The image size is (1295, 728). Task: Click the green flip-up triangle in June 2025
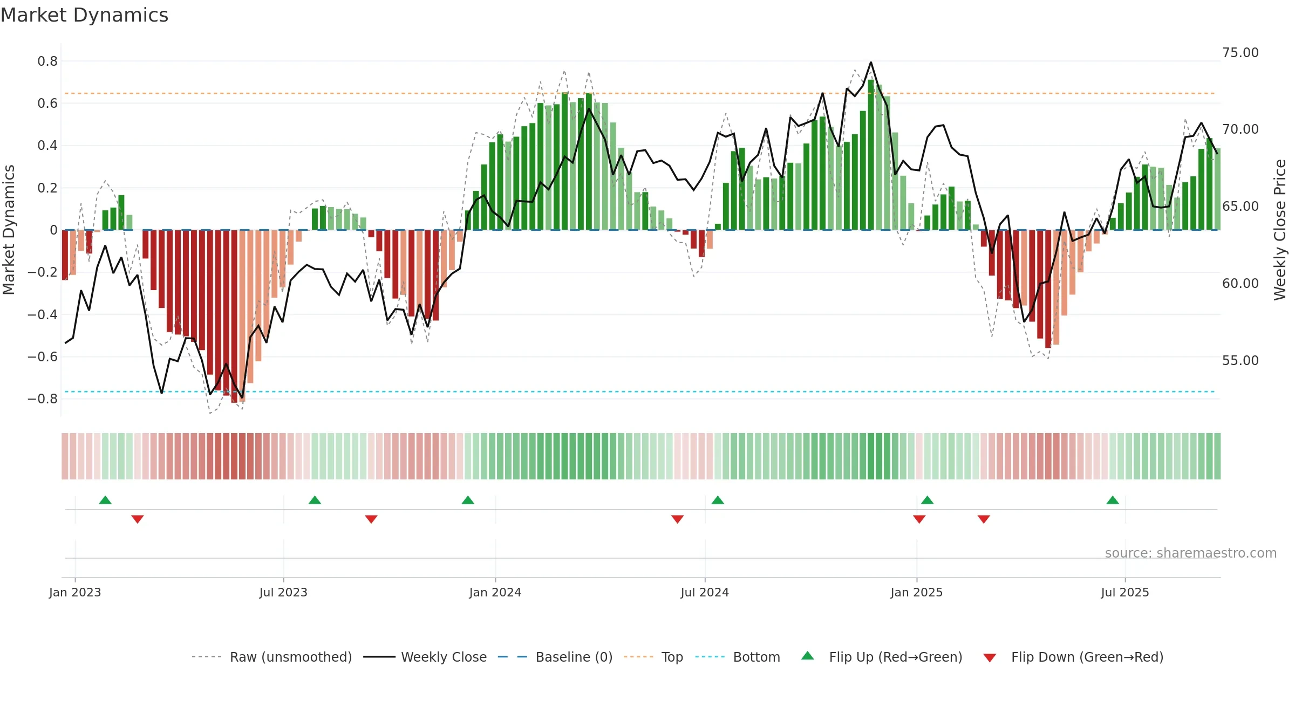1113,500
